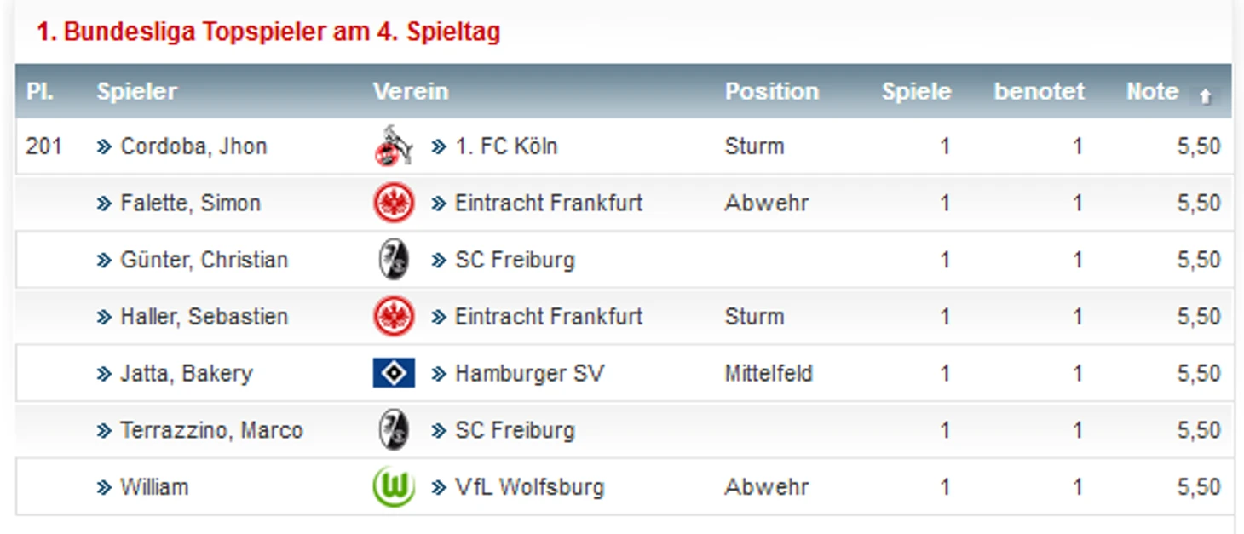
Task: Sort table by Verein column header
Action: tap(411, 92)
